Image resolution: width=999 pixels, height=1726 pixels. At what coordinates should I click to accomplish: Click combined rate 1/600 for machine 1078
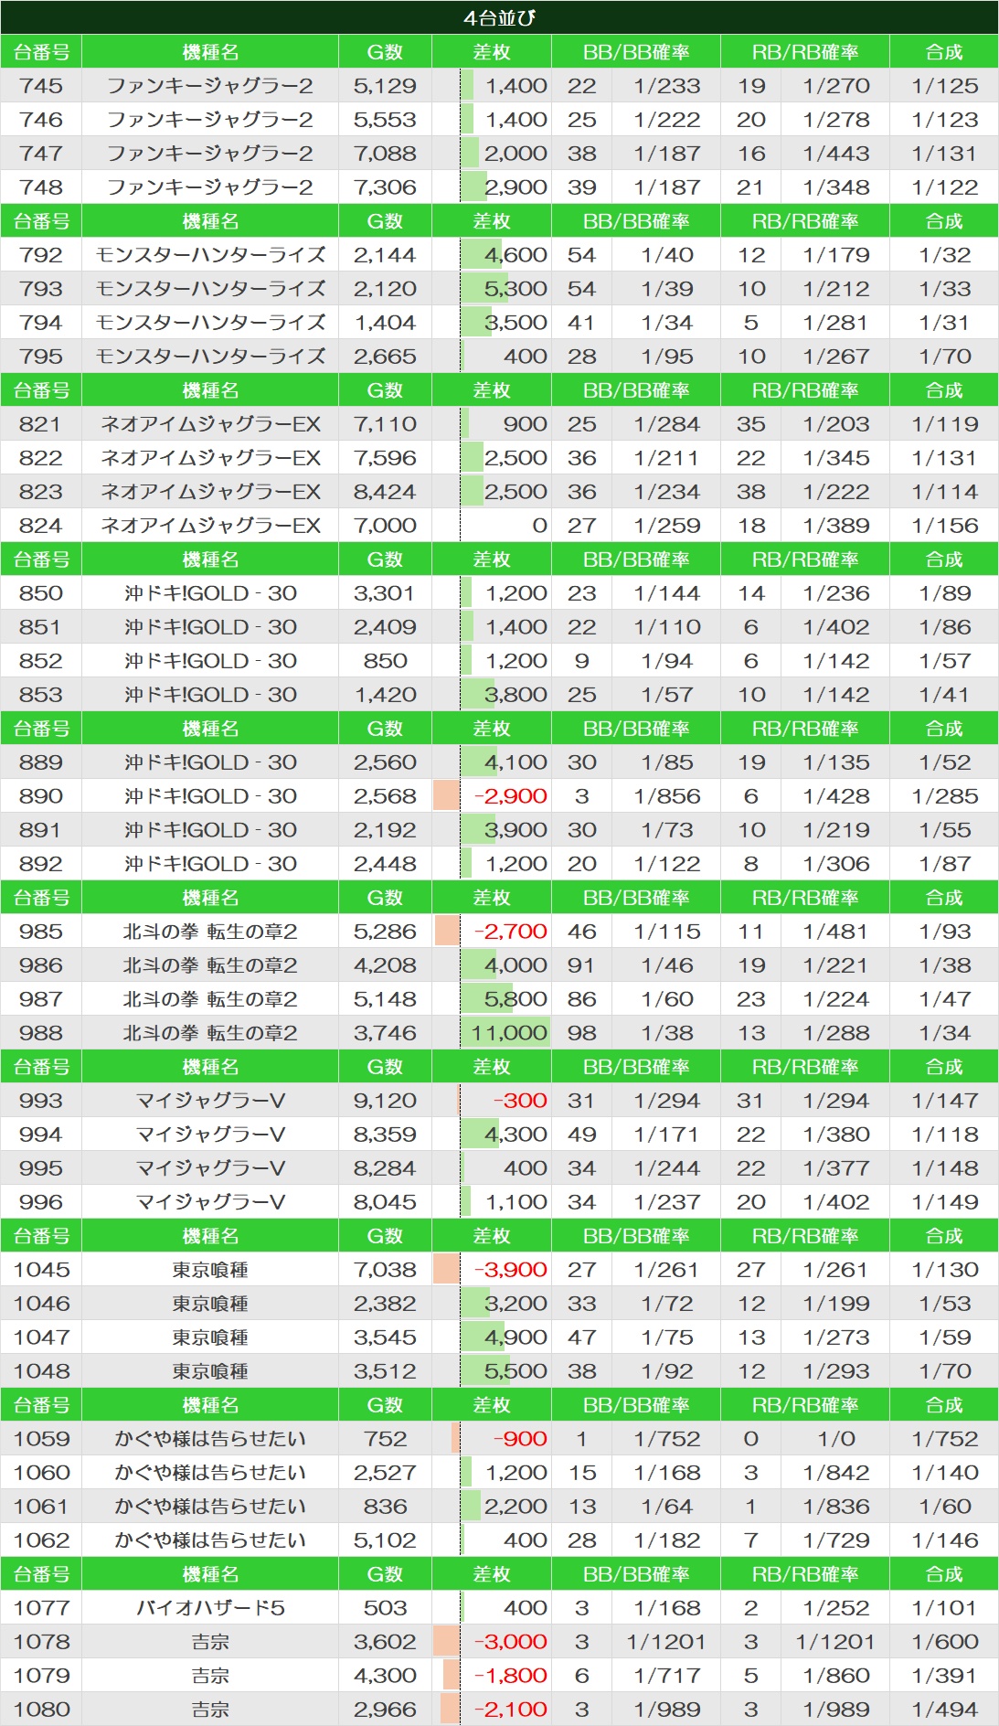pos(944,1642)
